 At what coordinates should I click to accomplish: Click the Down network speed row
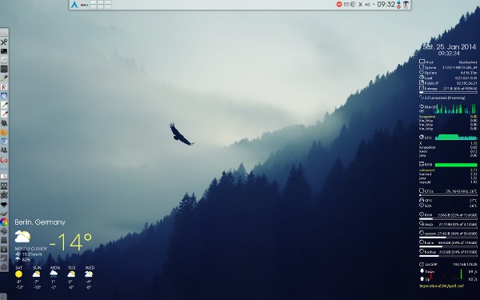pos(448,271)
